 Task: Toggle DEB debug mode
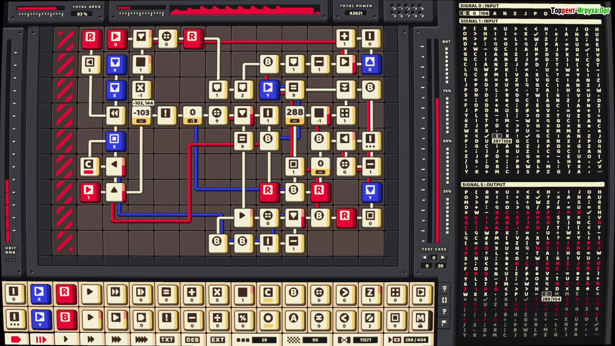(x=192, y=340)
